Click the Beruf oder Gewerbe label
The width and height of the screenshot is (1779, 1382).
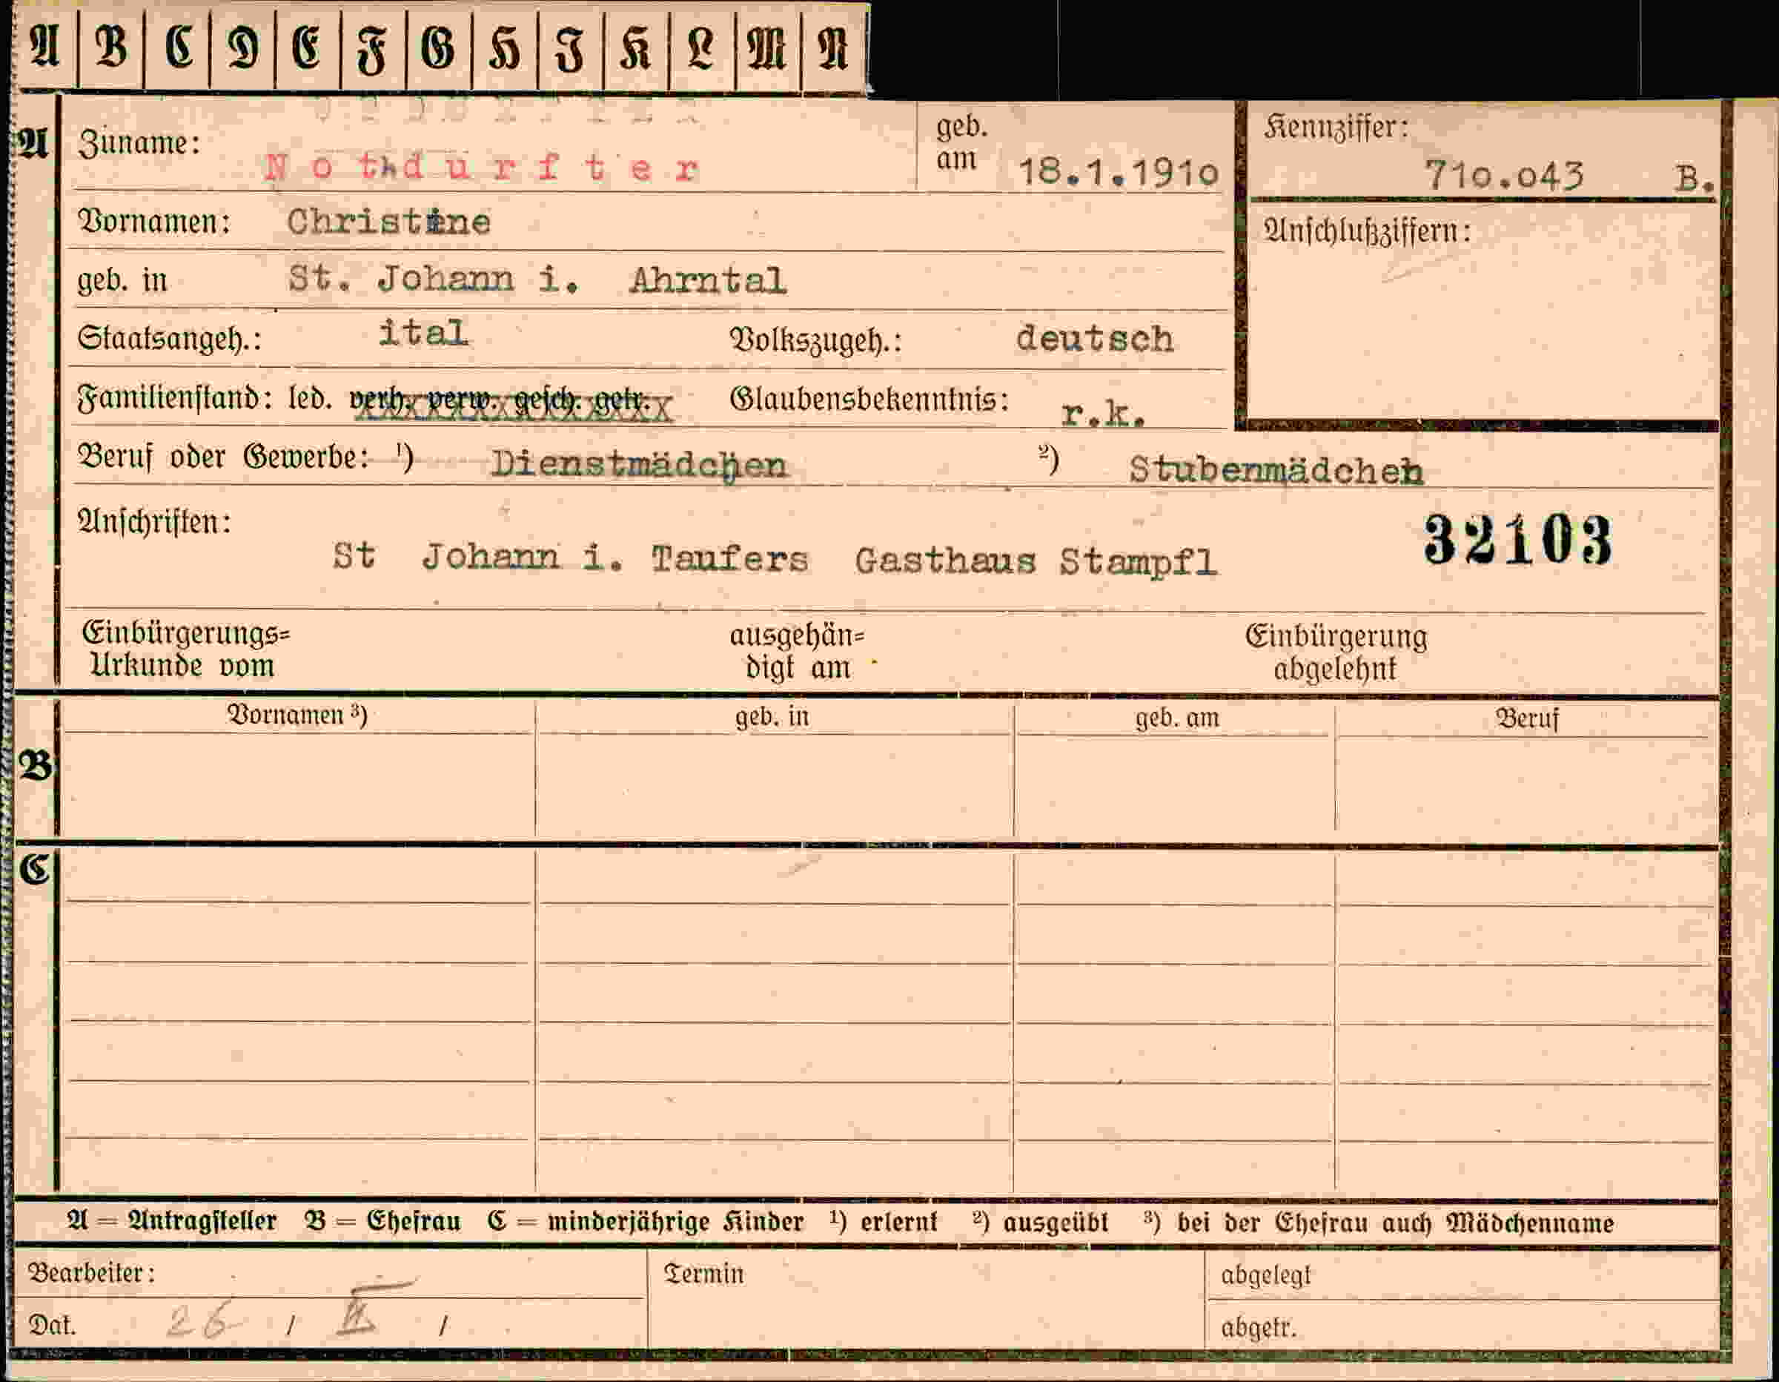coord(222,457)
